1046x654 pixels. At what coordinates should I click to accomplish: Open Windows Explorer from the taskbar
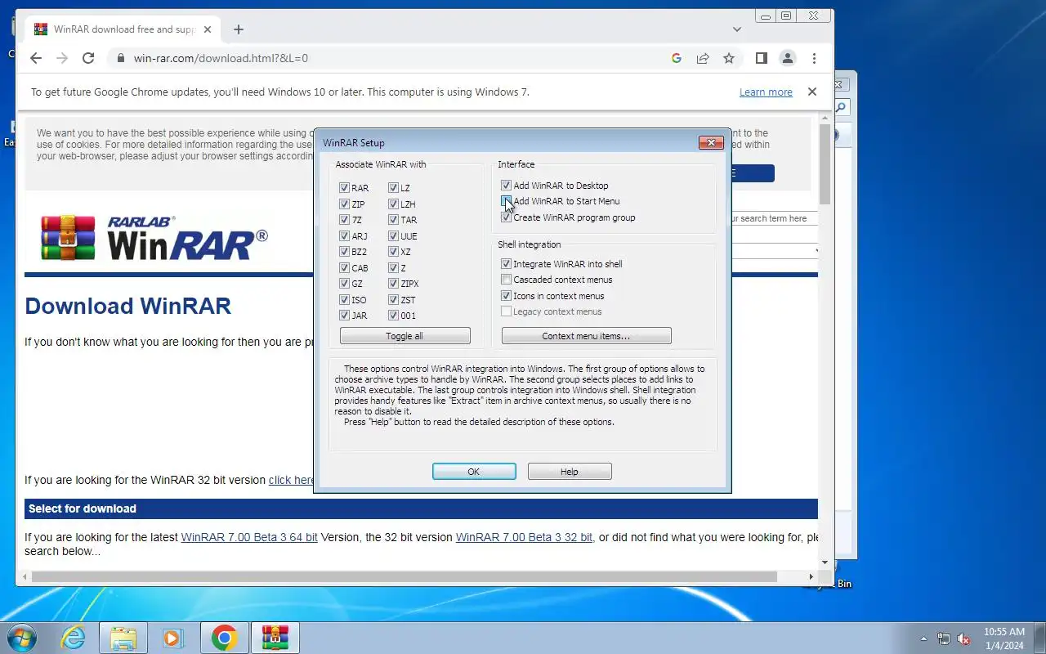123,638
